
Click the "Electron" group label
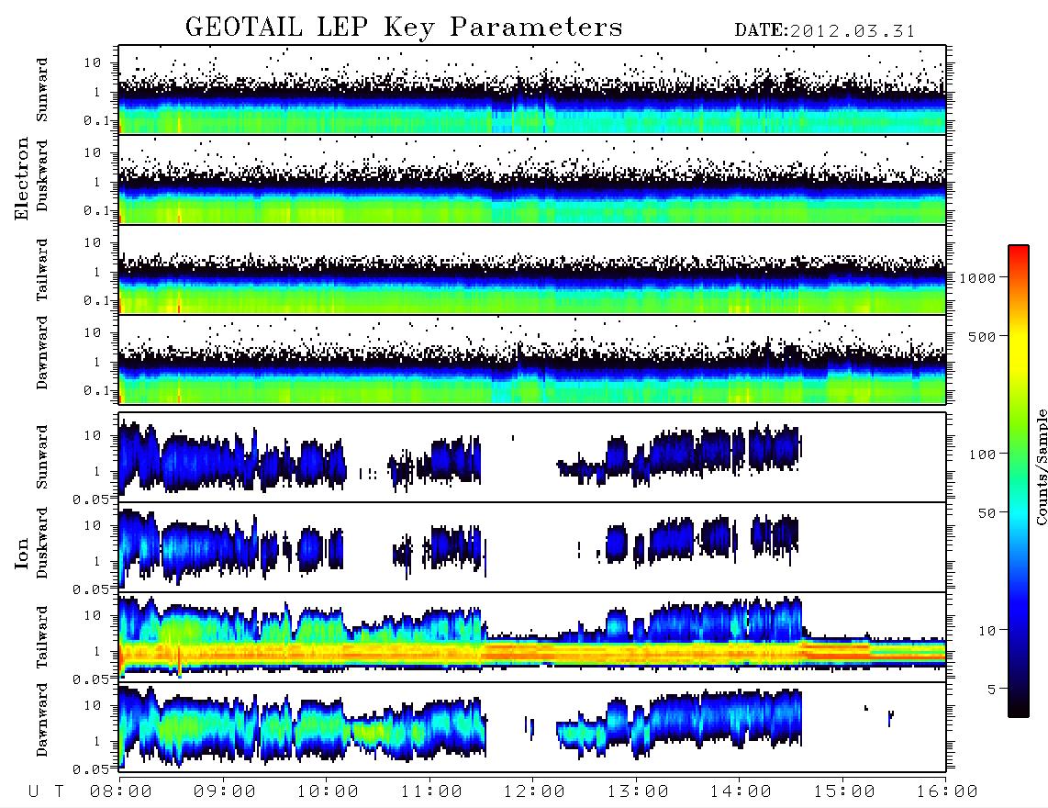[22, 178]
